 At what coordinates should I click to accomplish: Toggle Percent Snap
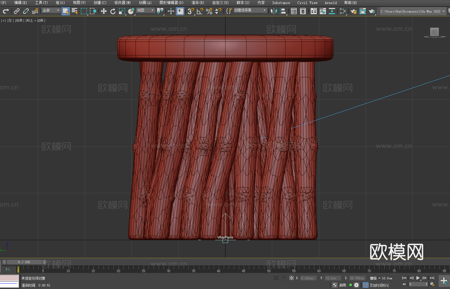pos(209,11)
